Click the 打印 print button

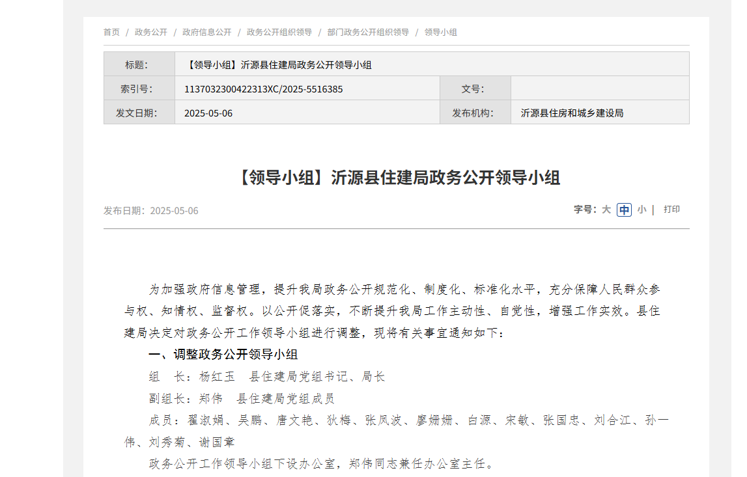pyautogui.click(x=671, y=210)
